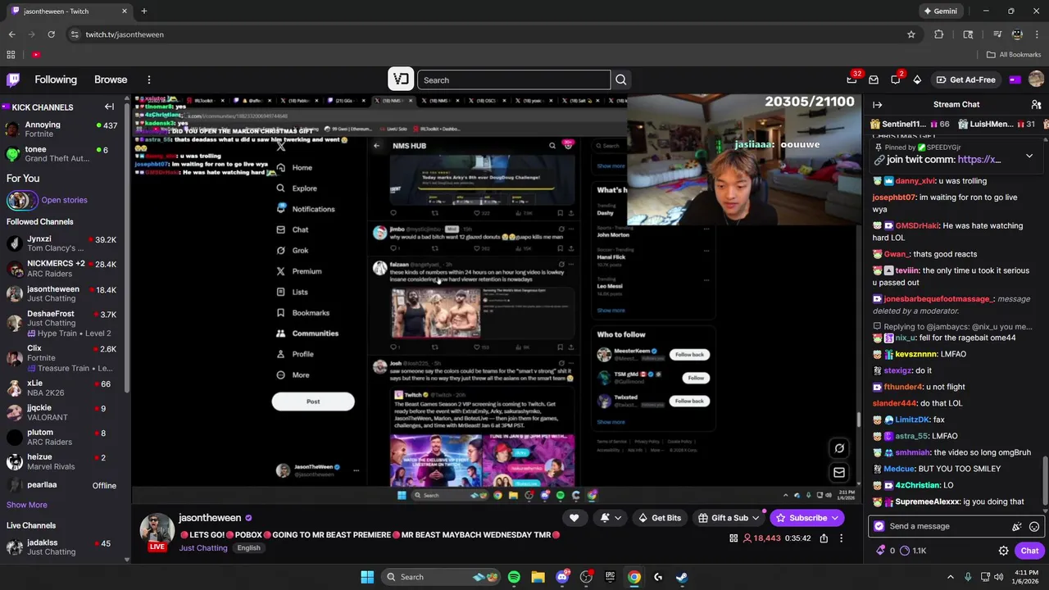1049x590 pixels.
Task: Open NICKMERCS +2 channel in sidebar
Action: coord(61,269)
